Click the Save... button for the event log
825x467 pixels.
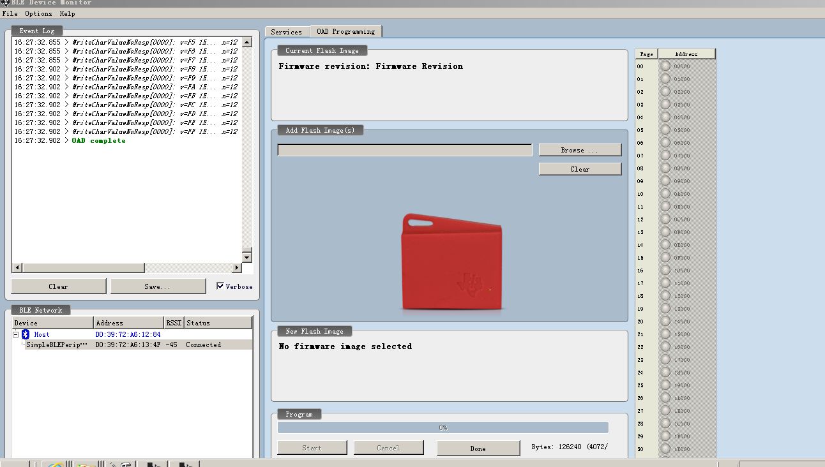(x=158, y=286)
